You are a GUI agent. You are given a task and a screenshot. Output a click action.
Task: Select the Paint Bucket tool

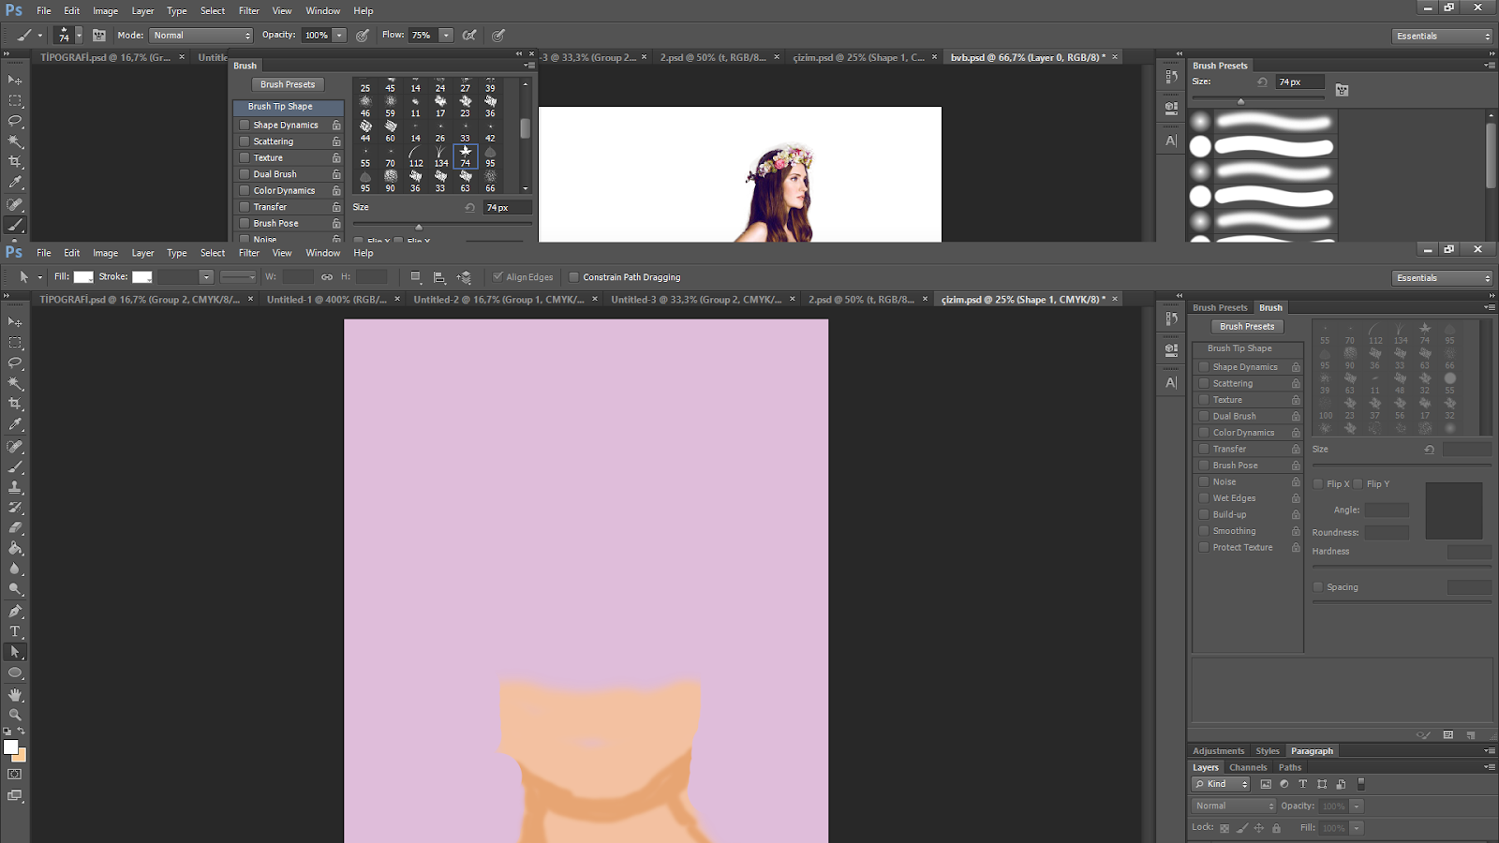coord(15,549)
